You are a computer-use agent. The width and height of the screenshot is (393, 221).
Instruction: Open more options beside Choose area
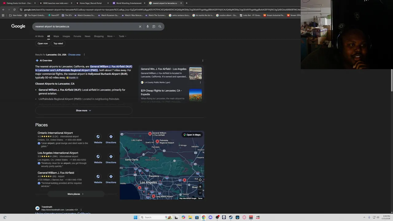[x=84, y=55]
